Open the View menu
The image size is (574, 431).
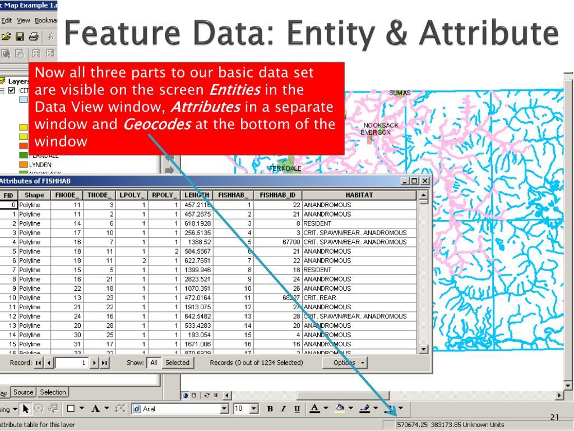pos(23,21)
